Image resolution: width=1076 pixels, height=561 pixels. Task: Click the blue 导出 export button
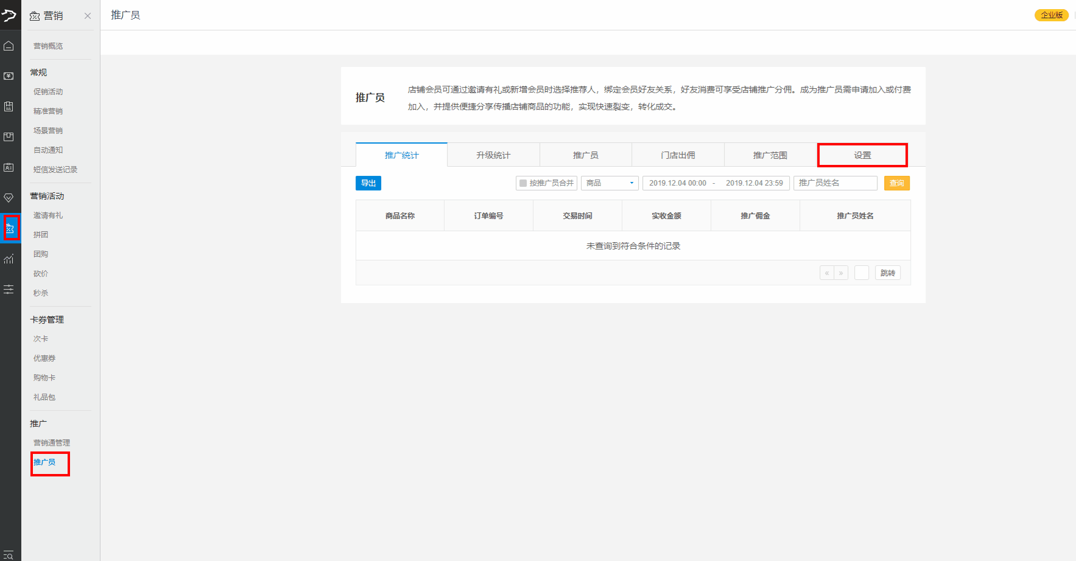(368, 183)
